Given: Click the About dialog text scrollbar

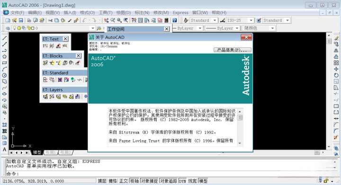Looking at the screenshot, I should [x=240, y=127].
